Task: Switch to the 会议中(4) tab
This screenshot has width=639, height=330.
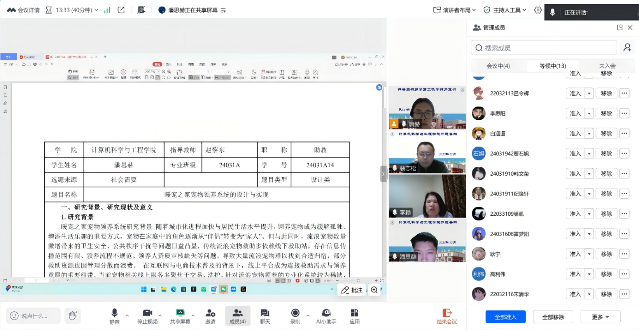Action: (x=498, y=66)
